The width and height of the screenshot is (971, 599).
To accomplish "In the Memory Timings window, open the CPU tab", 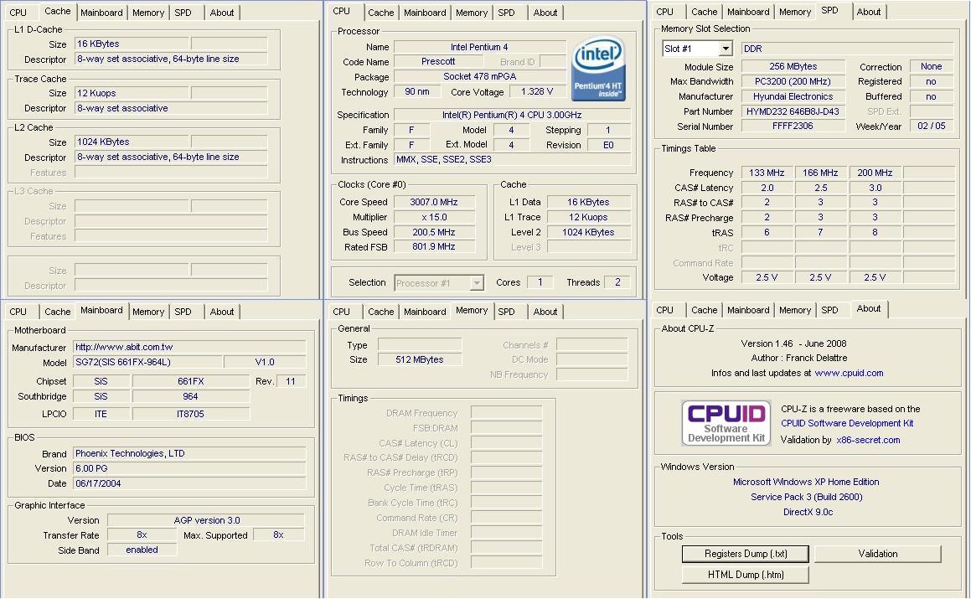I will [341, 312].
